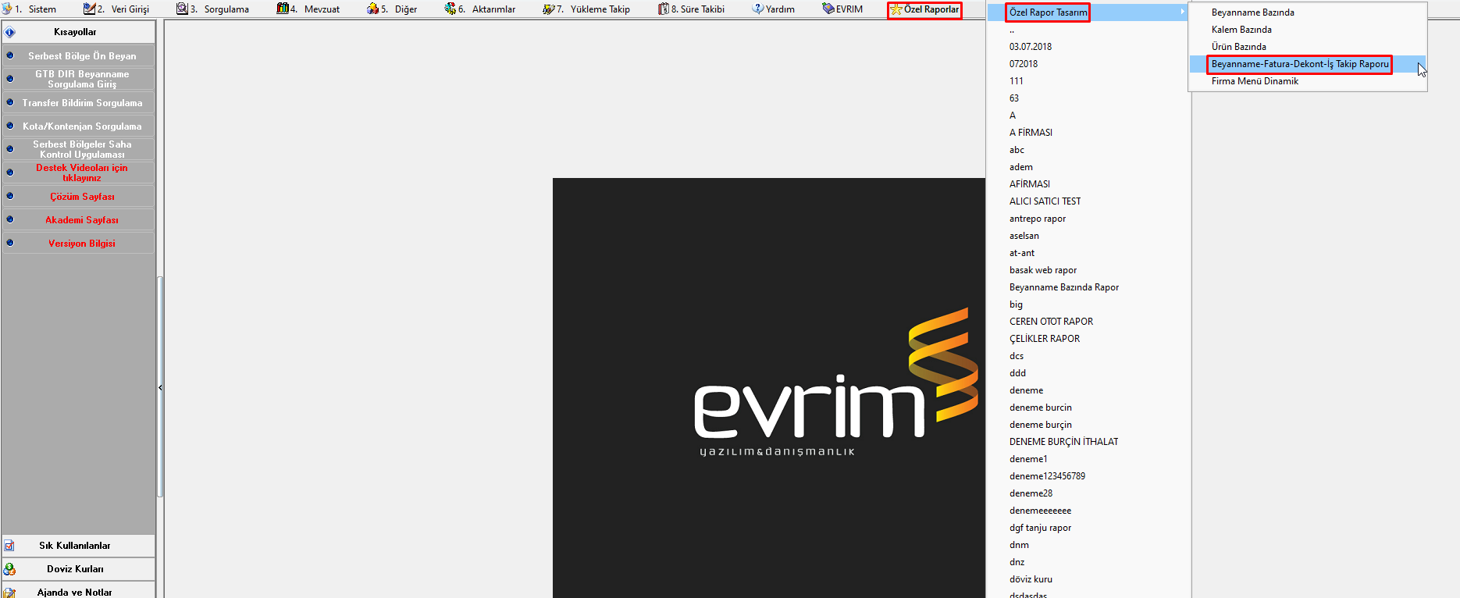Click the Ajanda ve Notlar icon
1460x598 pixels.
click(9, 593)
